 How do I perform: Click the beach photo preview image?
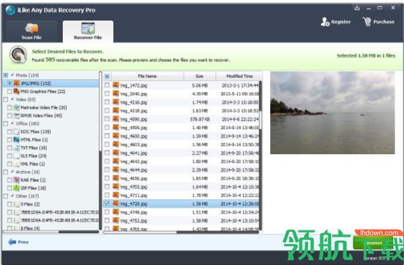point(332,113)
